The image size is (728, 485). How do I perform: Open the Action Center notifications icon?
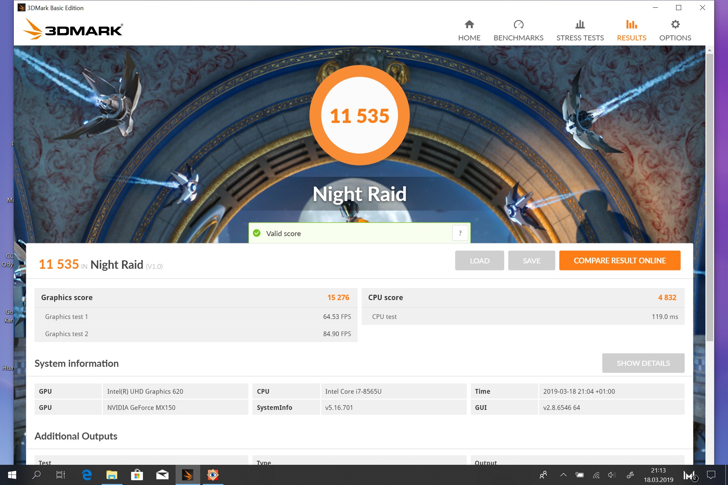[711, 475]
